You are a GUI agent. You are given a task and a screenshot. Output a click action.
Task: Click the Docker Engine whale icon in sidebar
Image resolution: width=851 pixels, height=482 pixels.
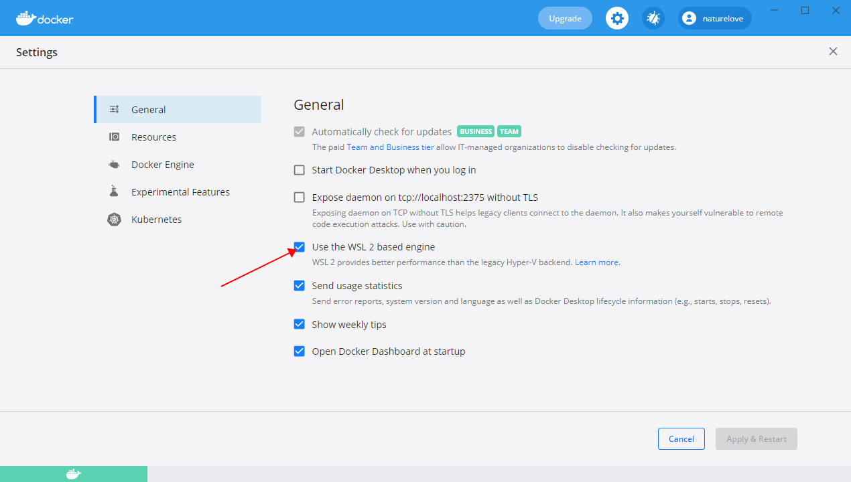114,164
